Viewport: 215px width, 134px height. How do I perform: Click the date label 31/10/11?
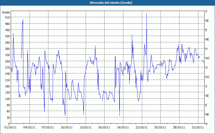click(198, 128)
